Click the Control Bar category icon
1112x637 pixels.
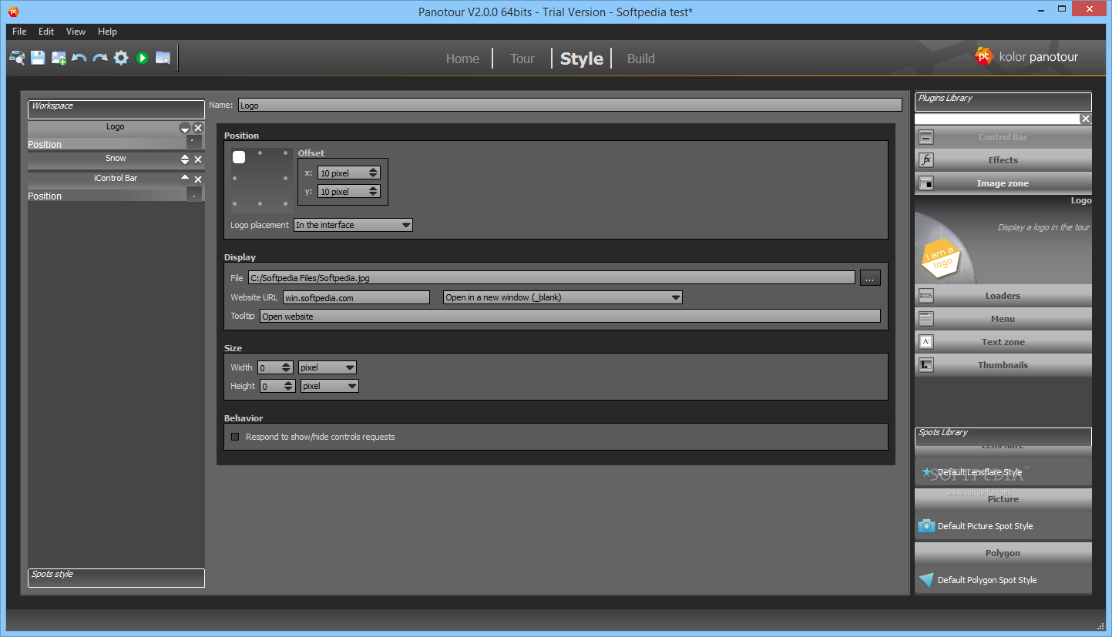coord(926,137)
